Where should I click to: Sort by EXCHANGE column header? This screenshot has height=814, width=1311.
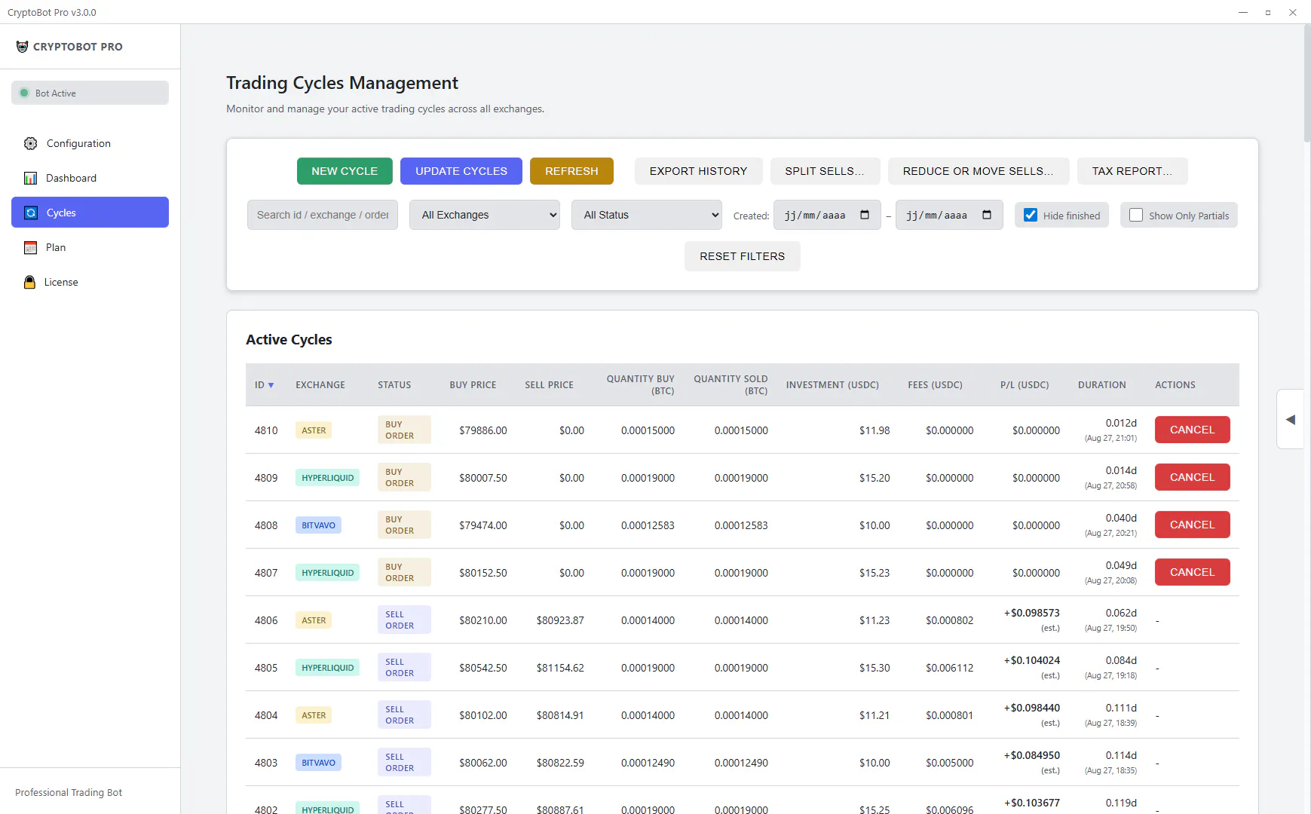tap(320, 385)
